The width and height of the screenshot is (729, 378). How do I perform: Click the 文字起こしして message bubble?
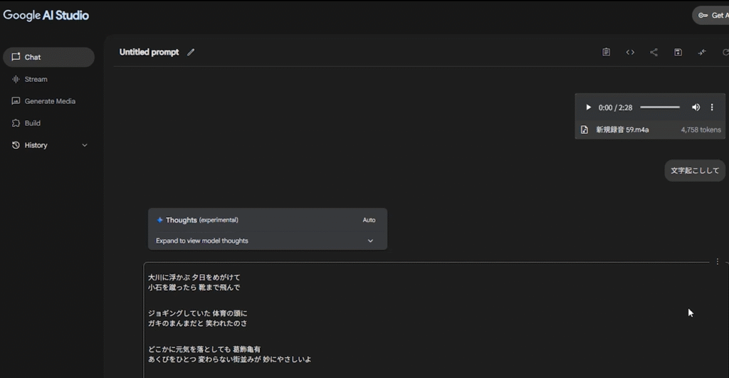click(695, 171)
